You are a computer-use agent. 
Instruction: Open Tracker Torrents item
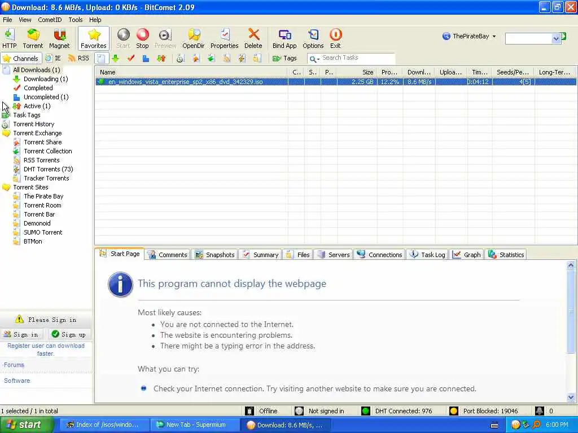click(x=46, y=178)
